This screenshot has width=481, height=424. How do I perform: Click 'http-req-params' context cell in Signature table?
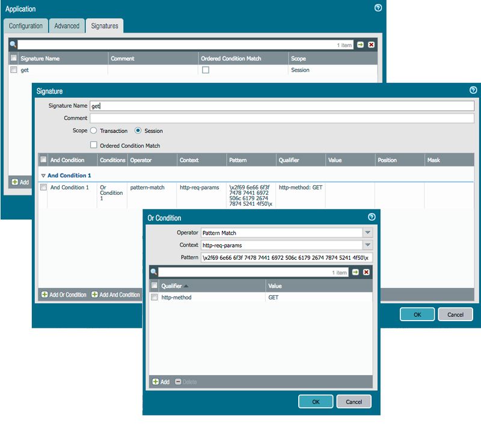point(200,187)
